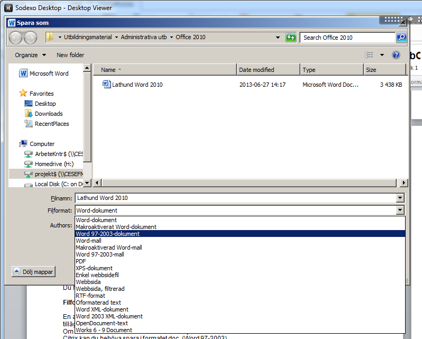Viewport: 422px width, 339px height.
Task: Select Microsoft Word in navigation pane
Action: coord(44,74)
